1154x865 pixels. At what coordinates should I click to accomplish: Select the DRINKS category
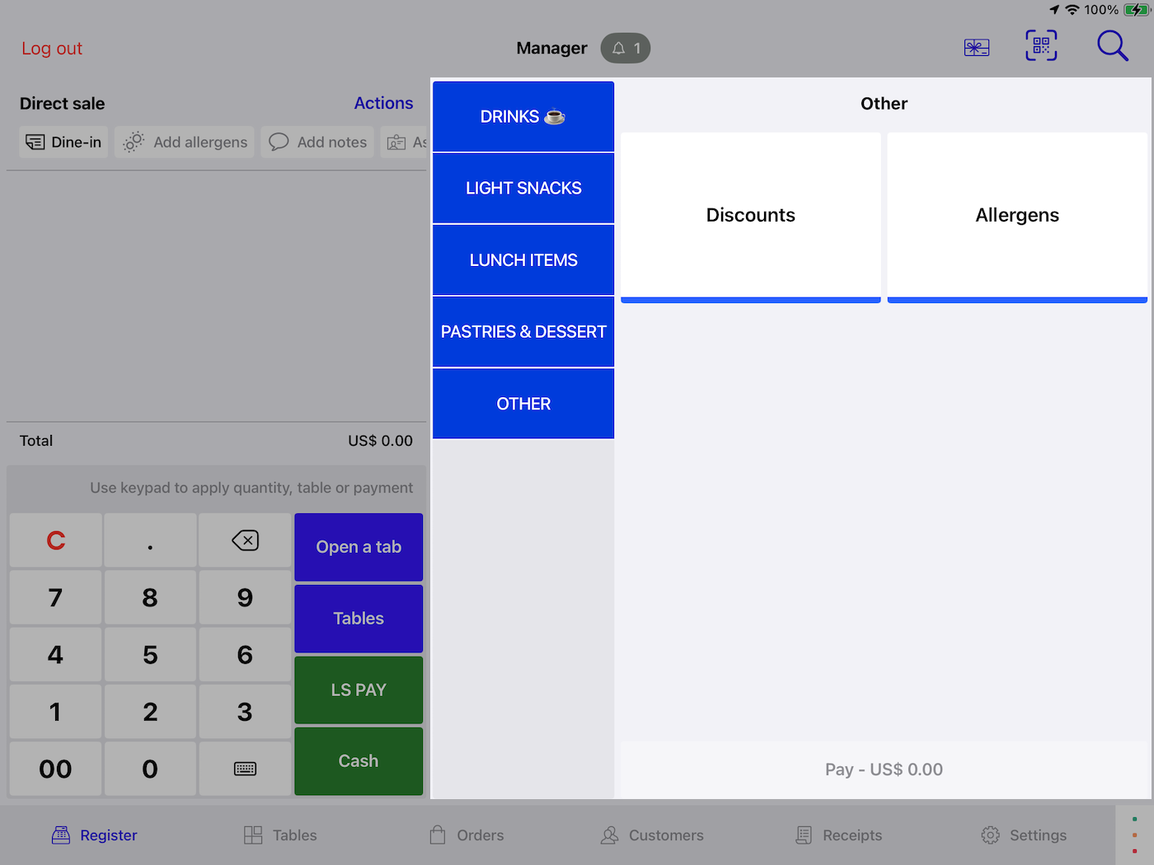click(x=523, y=116)
